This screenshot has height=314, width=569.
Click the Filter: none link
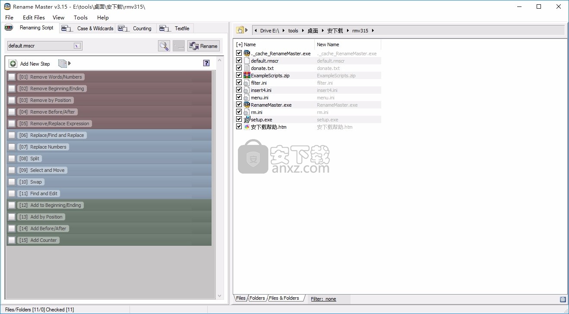323,299
